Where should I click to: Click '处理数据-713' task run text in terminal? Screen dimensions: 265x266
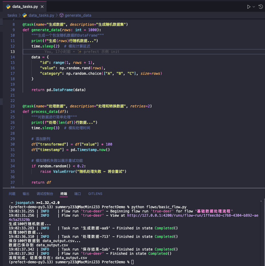[95, 237]
